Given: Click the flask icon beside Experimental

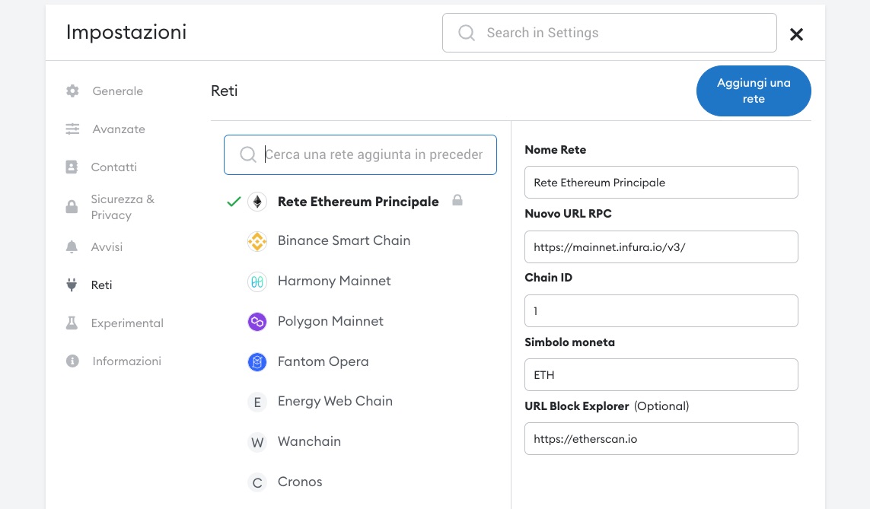Looking at the screenshot, I should click(x=72, y=323).
